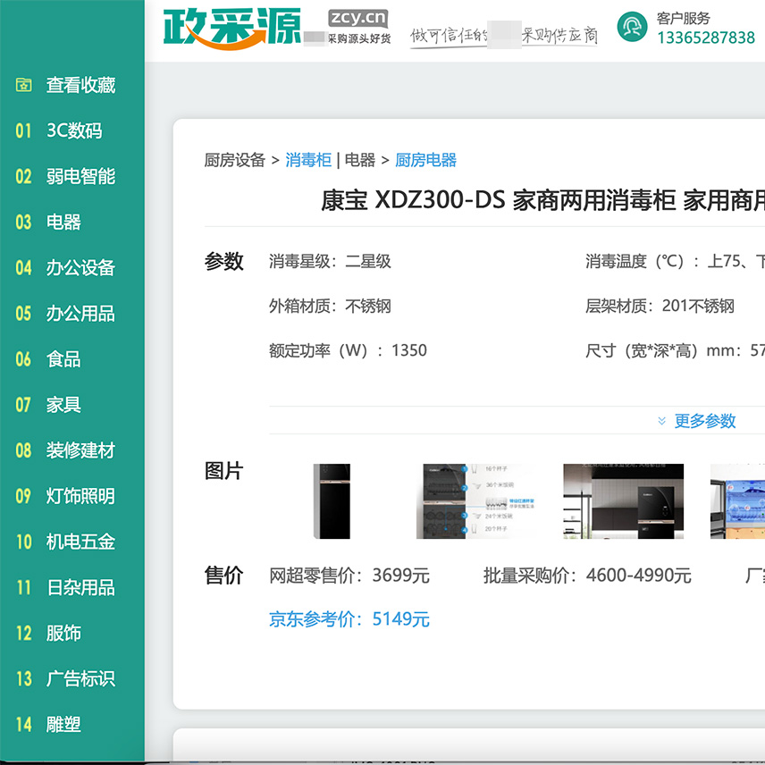The width and height of the screenshot is (765, 765).
Task: Open the 弱电智能 category
Action: coord(80,176)
